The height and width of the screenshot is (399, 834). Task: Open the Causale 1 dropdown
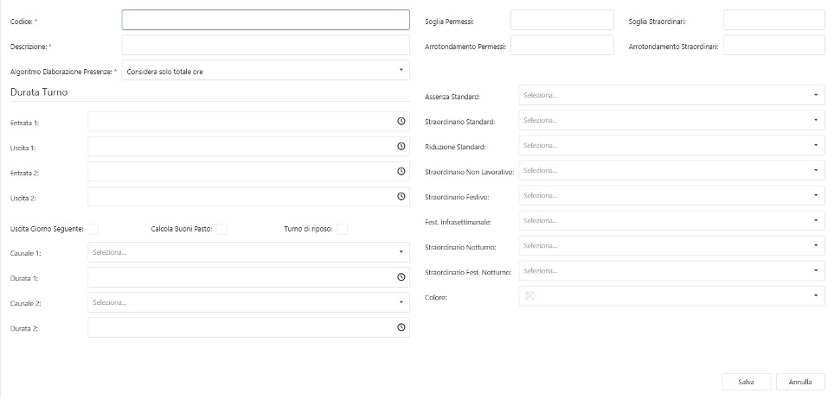(247, 252)
